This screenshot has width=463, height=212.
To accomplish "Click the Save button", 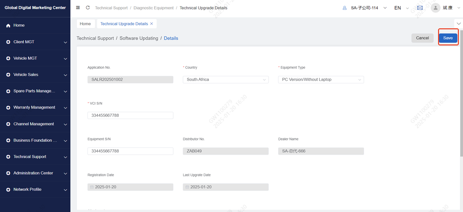I will point(448,38).
